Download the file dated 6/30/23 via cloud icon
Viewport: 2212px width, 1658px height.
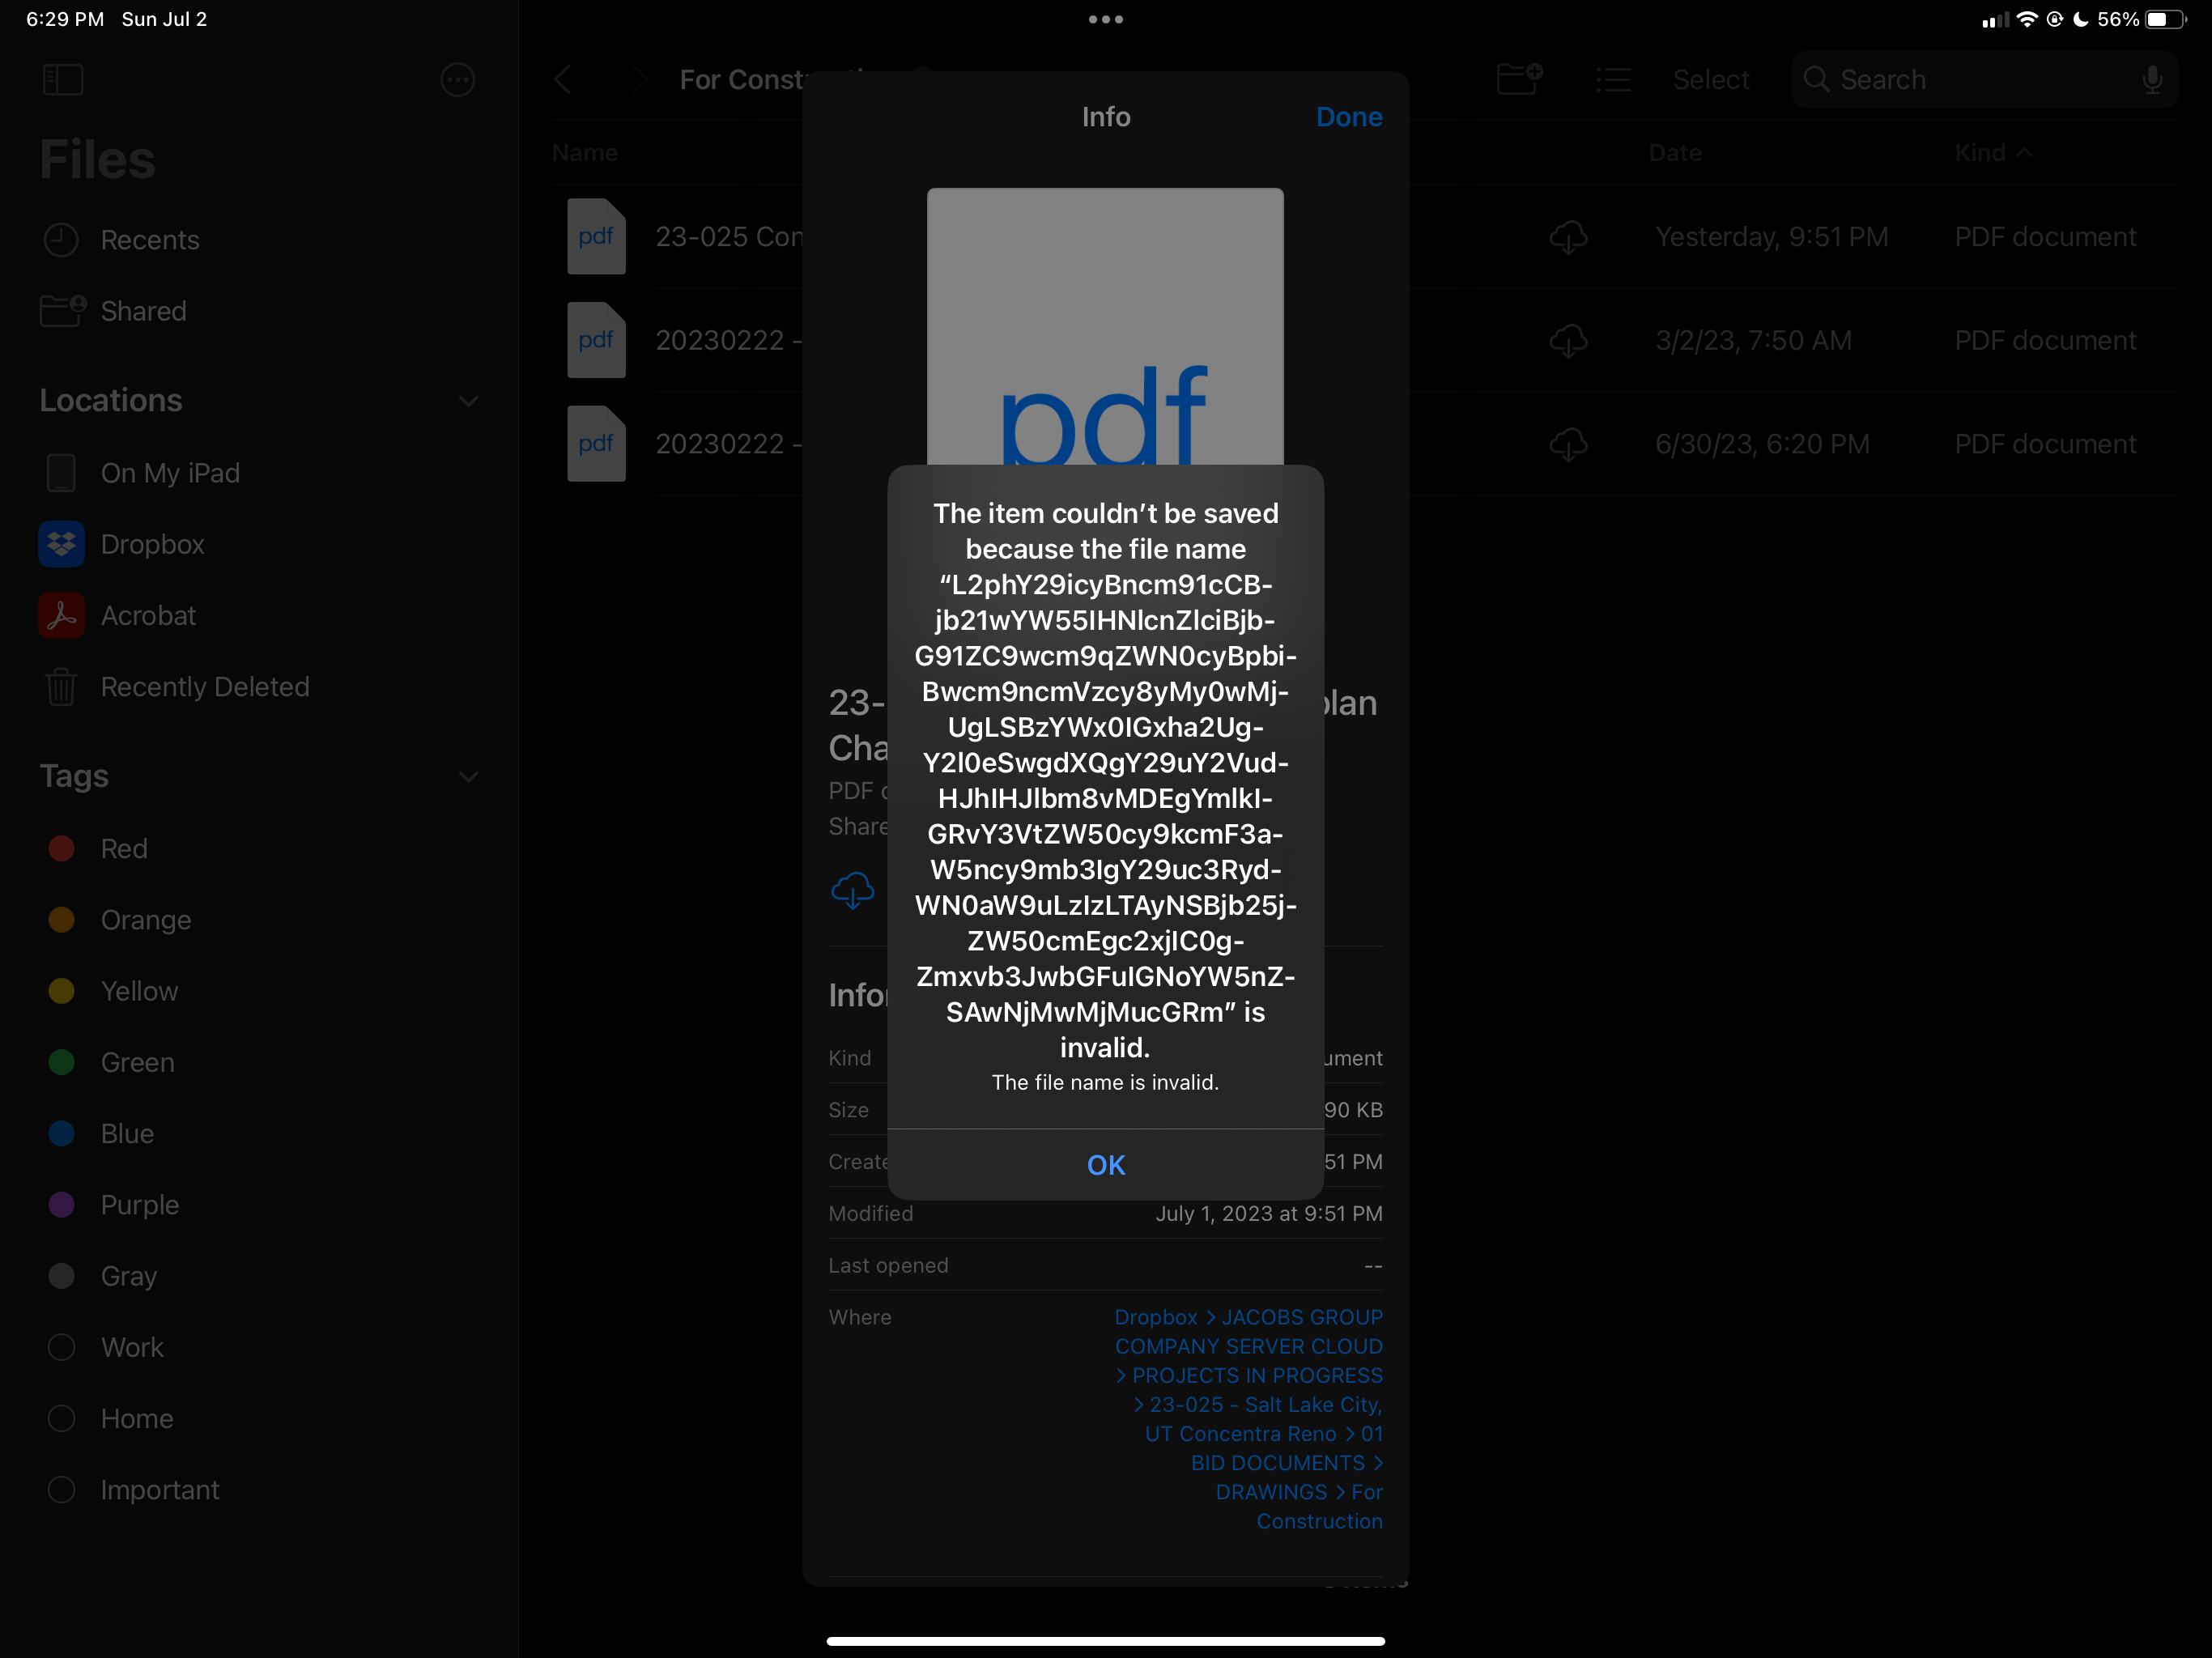[1568, 445]
